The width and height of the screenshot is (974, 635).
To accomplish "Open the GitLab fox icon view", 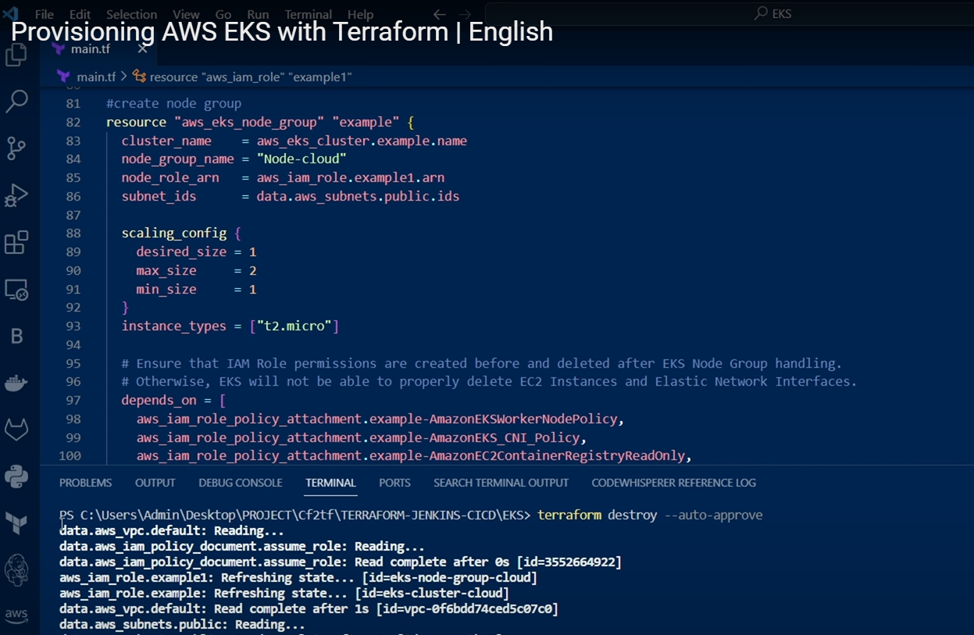I will coord(16,429).
